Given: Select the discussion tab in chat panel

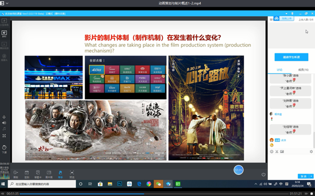Looking at the screenshot, I should click(279, 70).
